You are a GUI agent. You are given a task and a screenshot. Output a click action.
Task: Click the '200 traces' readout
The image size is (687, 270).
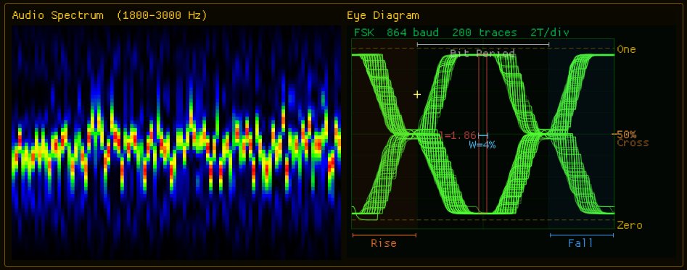(485, 33)
